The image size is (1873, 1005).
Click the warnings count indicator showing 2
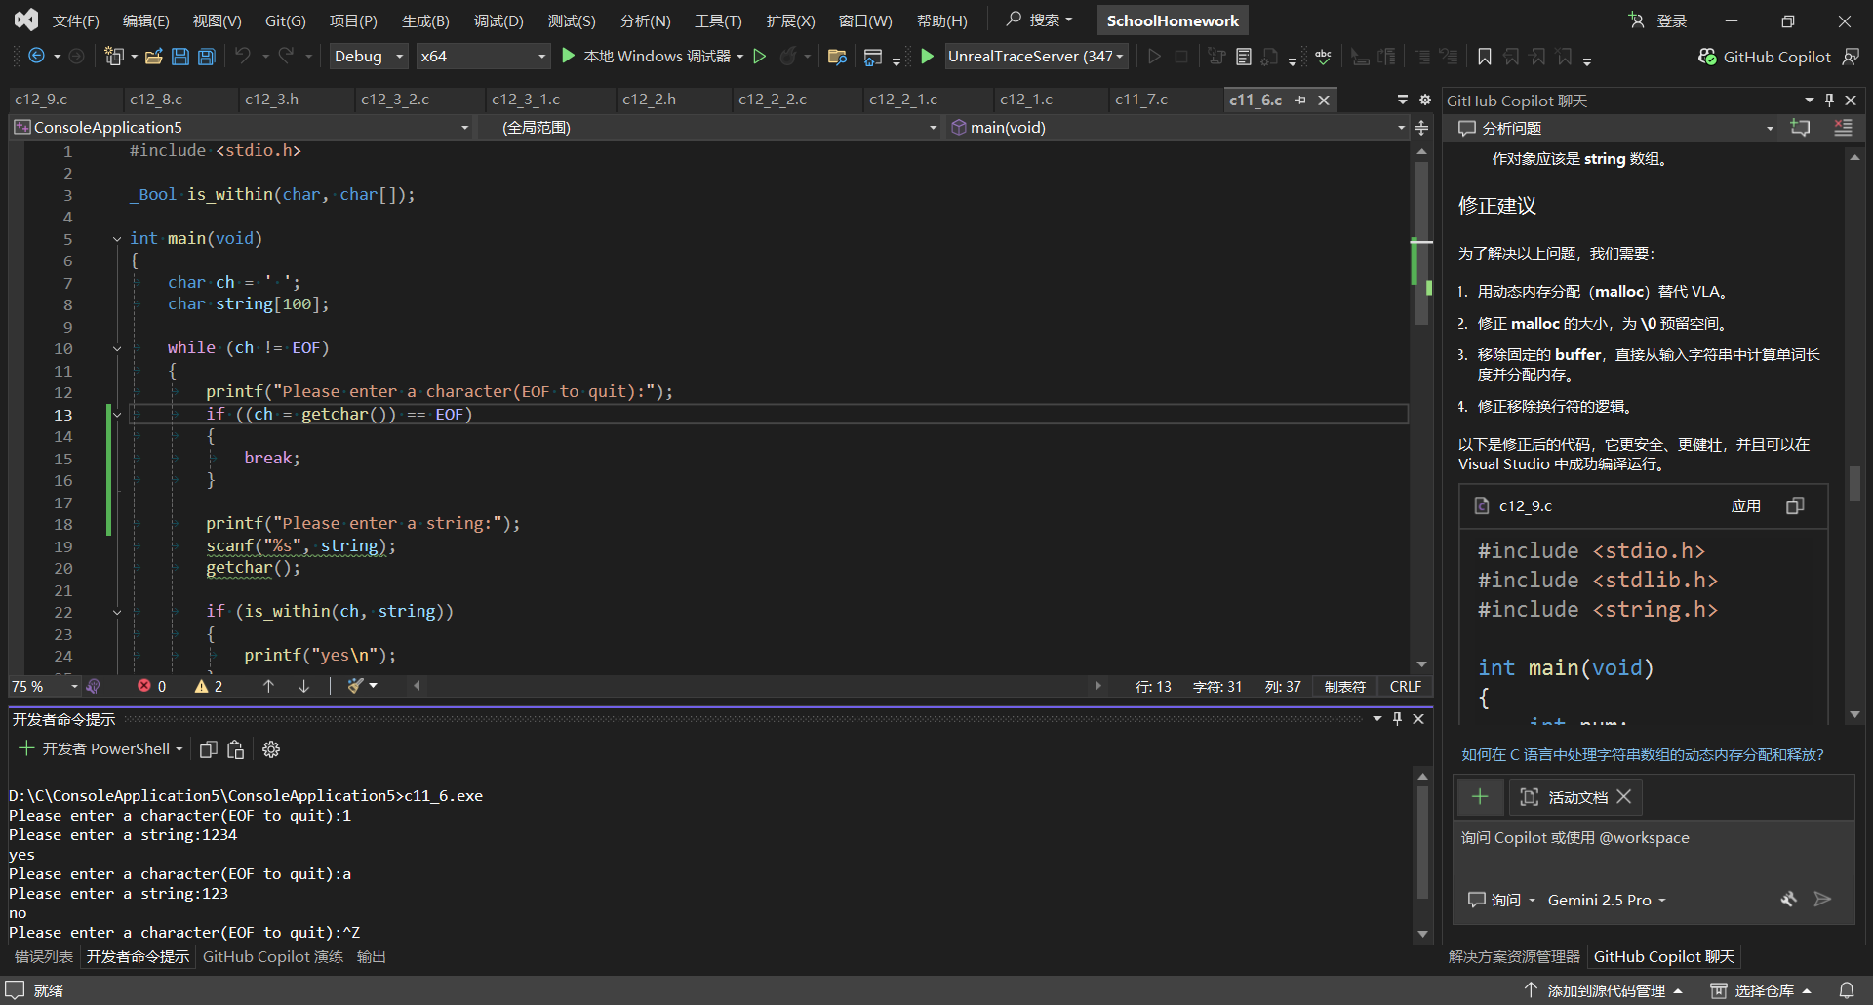pos(209,686)
